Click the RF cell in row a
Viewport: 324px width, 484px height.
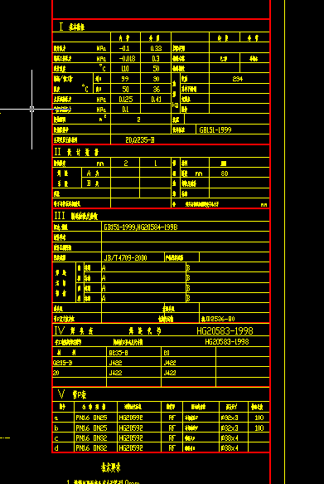[x=172, y=418]
